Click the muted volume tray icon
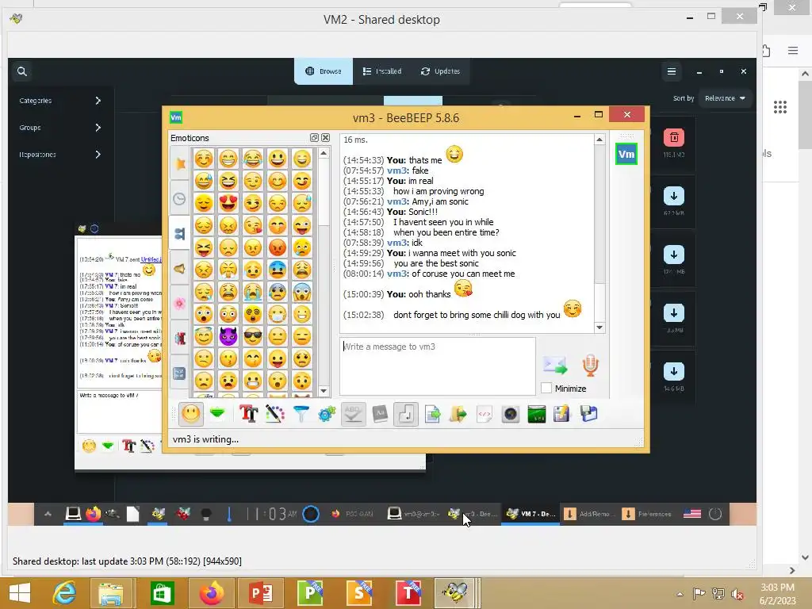Screen dimensions: 812x609 737,594
